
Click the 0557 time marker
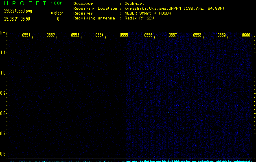[x=173, y=35]
